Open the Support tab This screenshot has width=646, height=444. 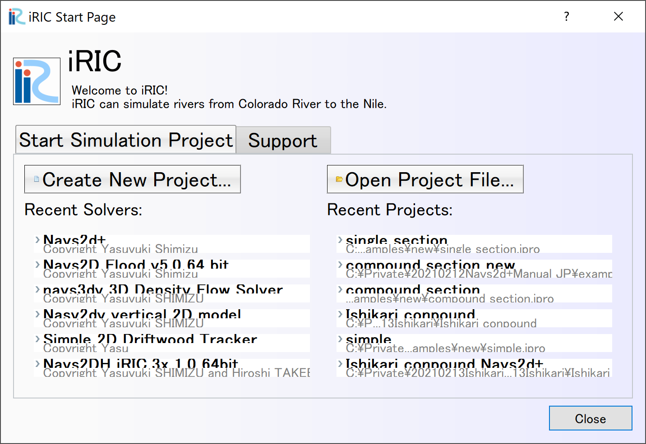[x=283, y=140]
